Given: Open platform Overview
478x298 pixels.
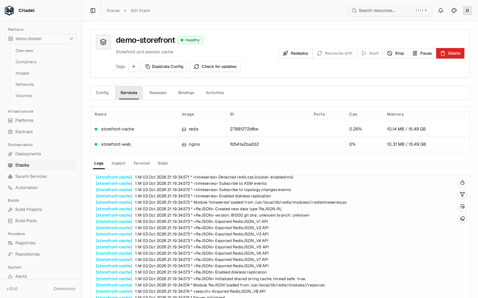Looking at the screenshot, I should (x=24, y=51).
